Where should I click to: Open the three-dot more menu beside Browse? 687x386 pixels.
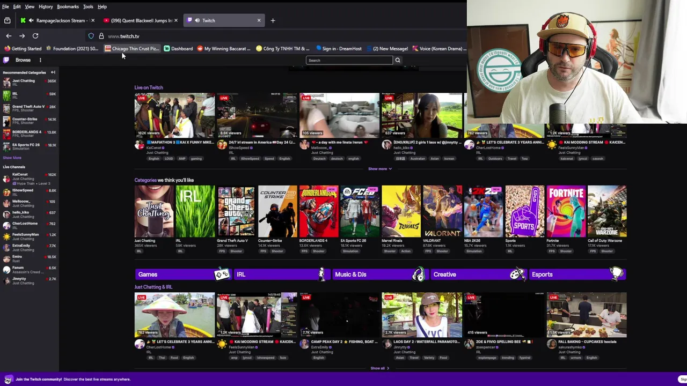pos(40,60)
